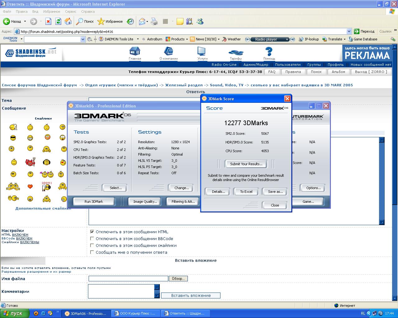Expand the Ссылки links chevron
398x318 pixels.
[x=395, y=30]
